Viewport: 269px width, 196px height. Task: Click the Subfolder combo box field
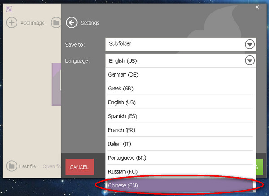(181, 44)
